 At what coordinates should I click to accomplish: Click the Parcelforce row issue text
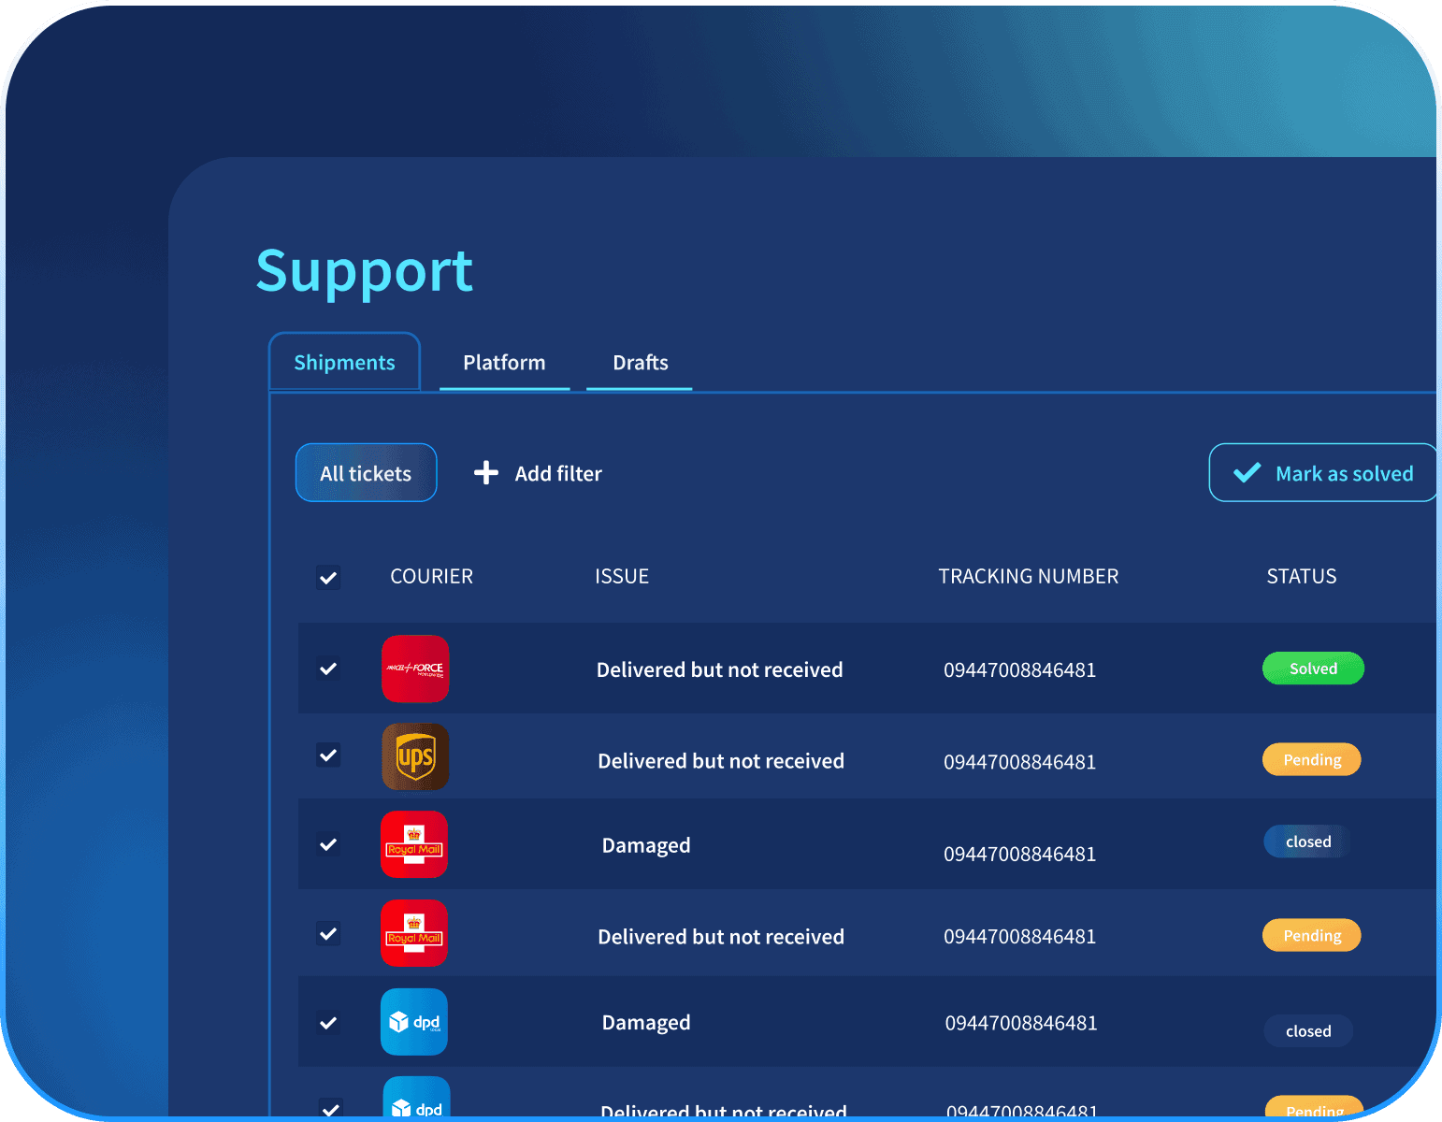720,669
